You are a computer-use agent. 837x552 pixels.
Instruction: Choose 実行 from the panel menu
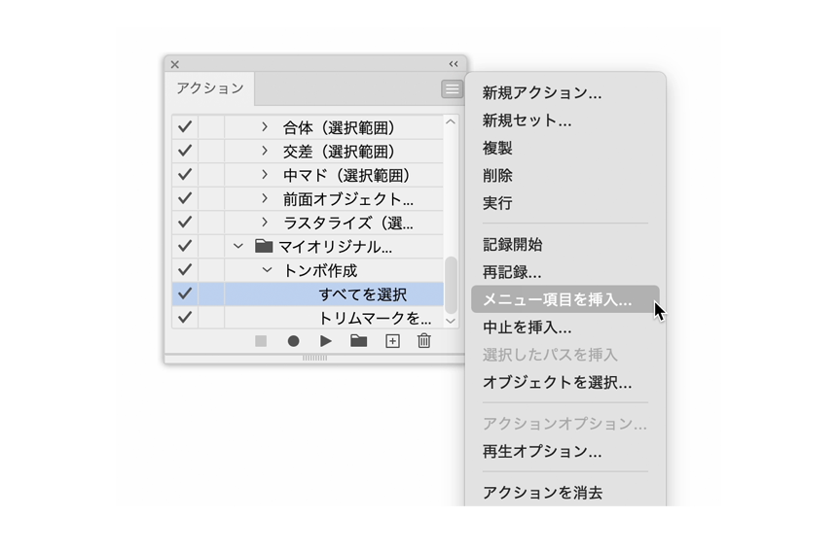497,203
